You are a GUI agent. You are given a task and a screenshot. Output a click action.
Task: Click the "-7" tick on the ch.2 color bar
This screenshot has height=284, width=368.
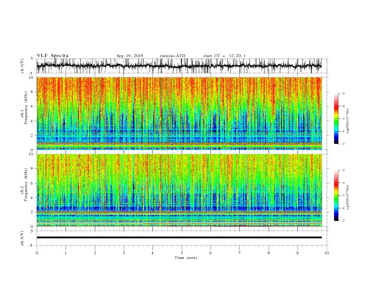point(342,220)
